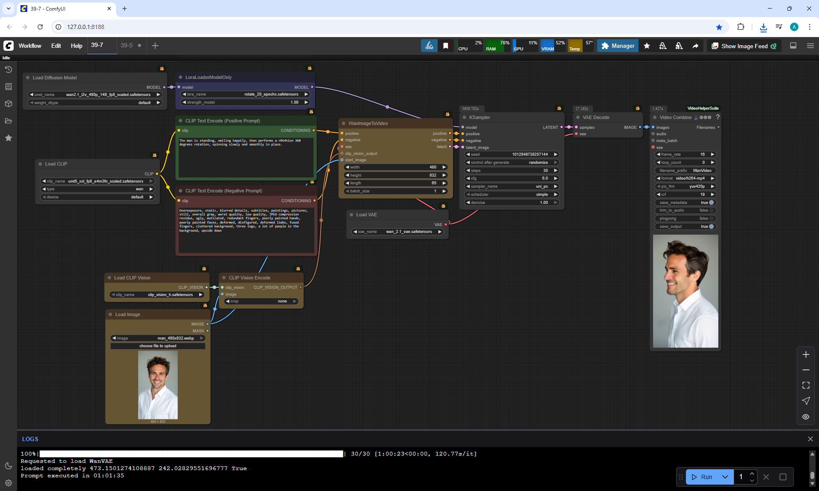The width and height of the screenshot is (819, 491).
Task: Open the workflows folder sidebar icon
Action: tap(8, 121)
